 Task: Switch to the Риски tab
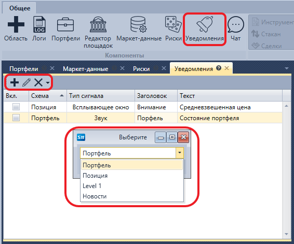pos(141,69)
